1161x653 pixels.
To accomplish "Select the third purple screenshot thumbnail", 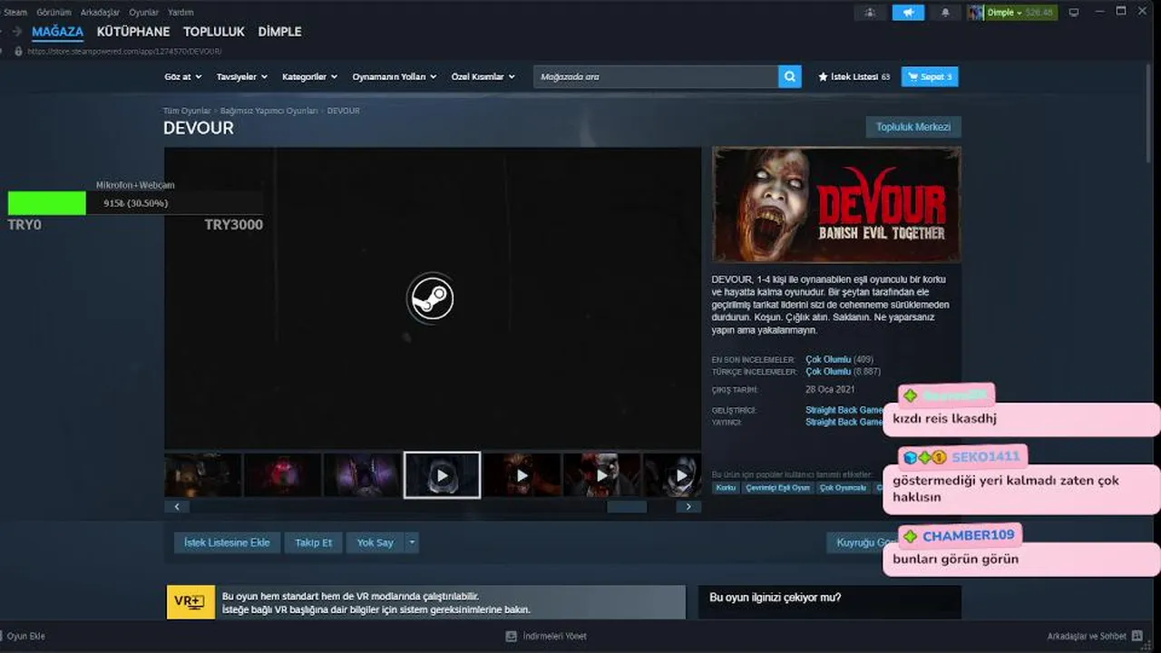I will pyautogui.click(x=362, y=475).
